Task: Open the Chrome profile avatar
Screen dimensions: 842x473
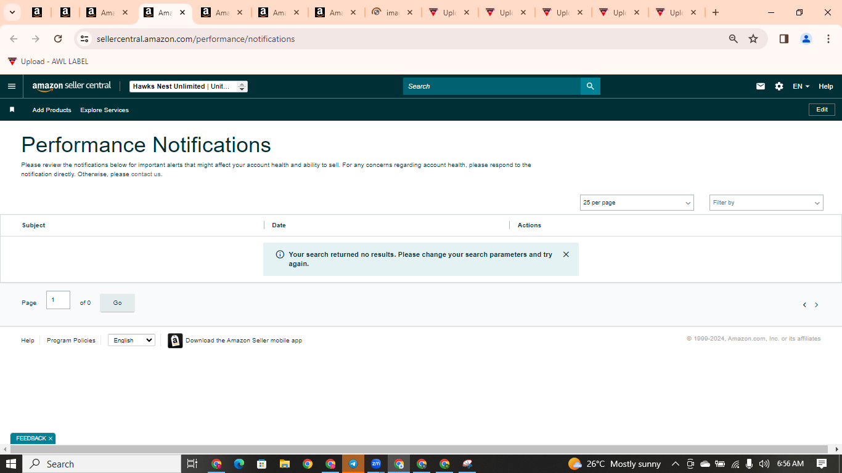Action: point(806,39)
